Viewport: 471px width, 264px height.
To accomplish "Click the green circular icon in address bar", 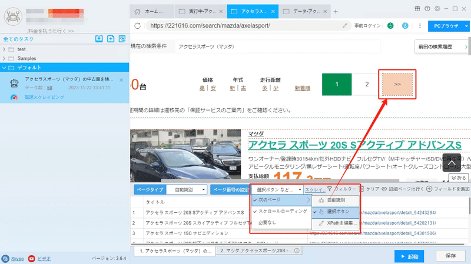I will (390, 26).
